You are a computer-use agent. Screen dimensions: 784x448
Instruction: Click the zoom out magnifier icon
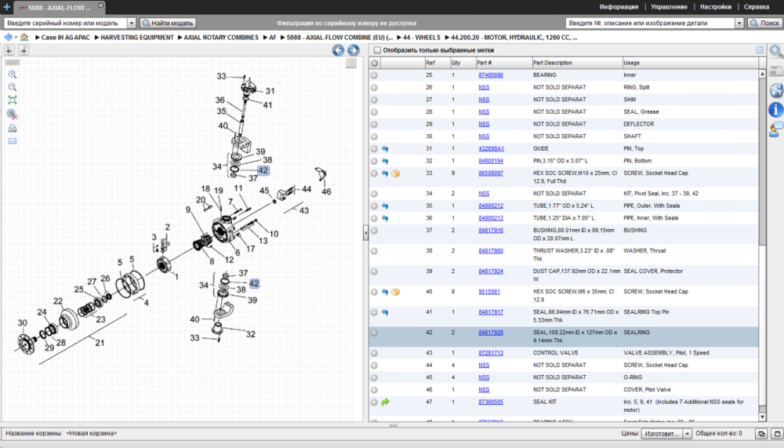point(13,87)
